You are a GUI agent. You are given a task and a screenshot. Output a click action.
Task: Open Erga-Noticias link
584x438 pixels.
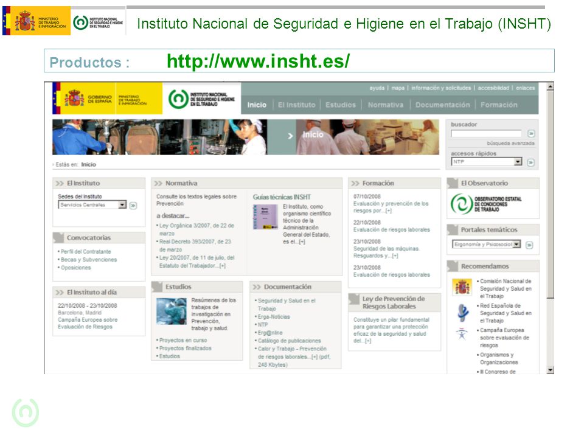pyautogui.click(x=274, y=316)
